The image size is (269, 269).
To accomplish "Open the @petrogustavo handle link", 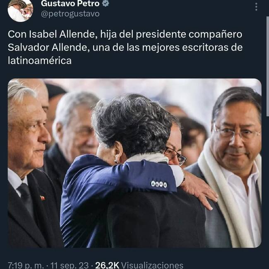I will pos(70,14).
